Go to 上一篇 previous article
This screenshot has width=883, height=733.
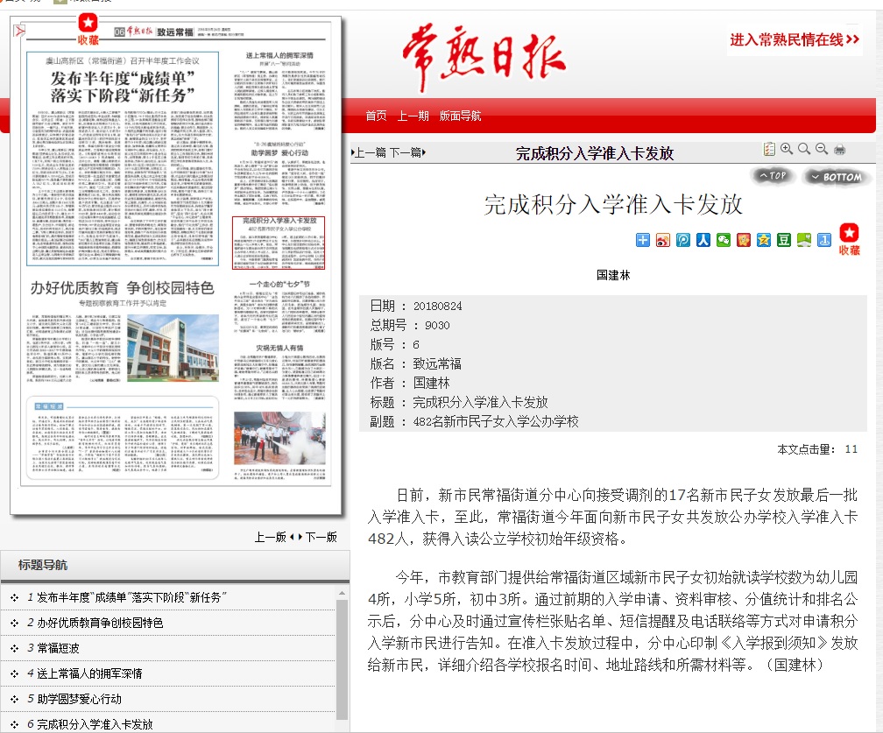coord(370,152)
